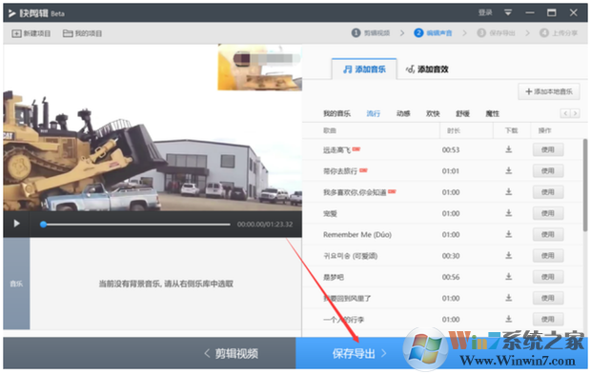This screenshot has height=374, width=591.
Task: Open 我的项目 folder icon
Action: point(68,33)
